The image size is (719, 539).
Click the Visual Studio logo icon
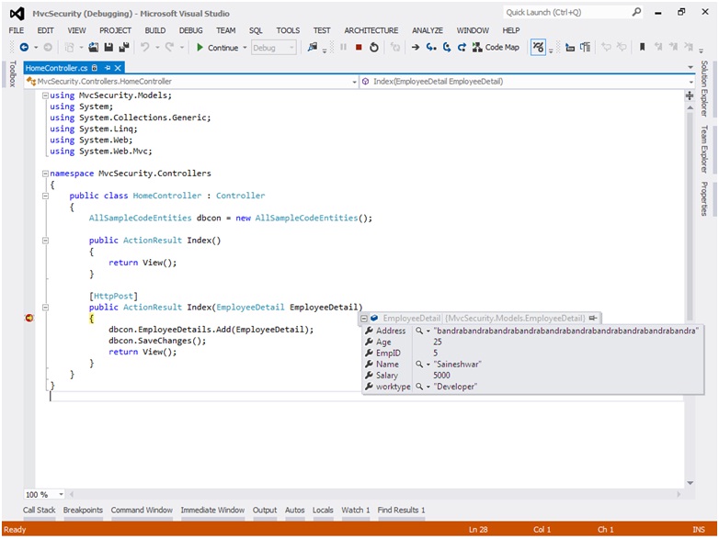tap(17, 14)
